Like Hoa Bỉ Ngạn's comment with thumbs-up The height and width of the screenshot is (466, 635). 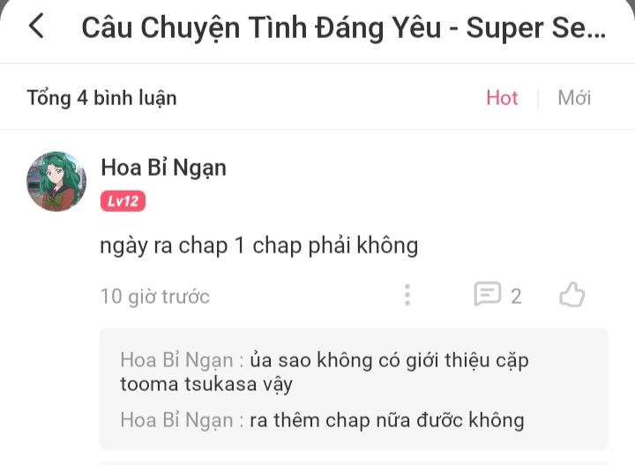(x=571, y=295)
